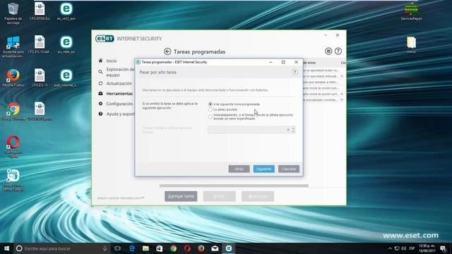Open the Action Center notification icon
The height and width of the screenshot is (254, 452).
[x=444, y=248]
